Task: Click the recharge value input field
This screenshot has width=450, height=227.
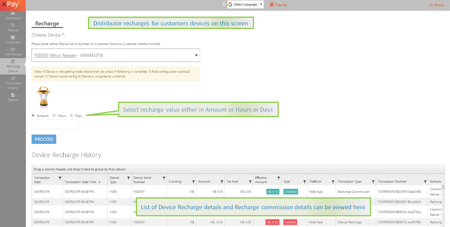Action: [55, 124]
